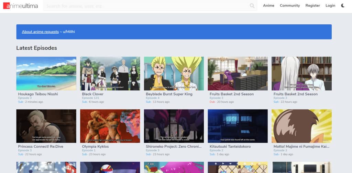Open Kitsutsuki Tanteidokoro thumbnail
The image size is (352, 173).
point(238,126)
